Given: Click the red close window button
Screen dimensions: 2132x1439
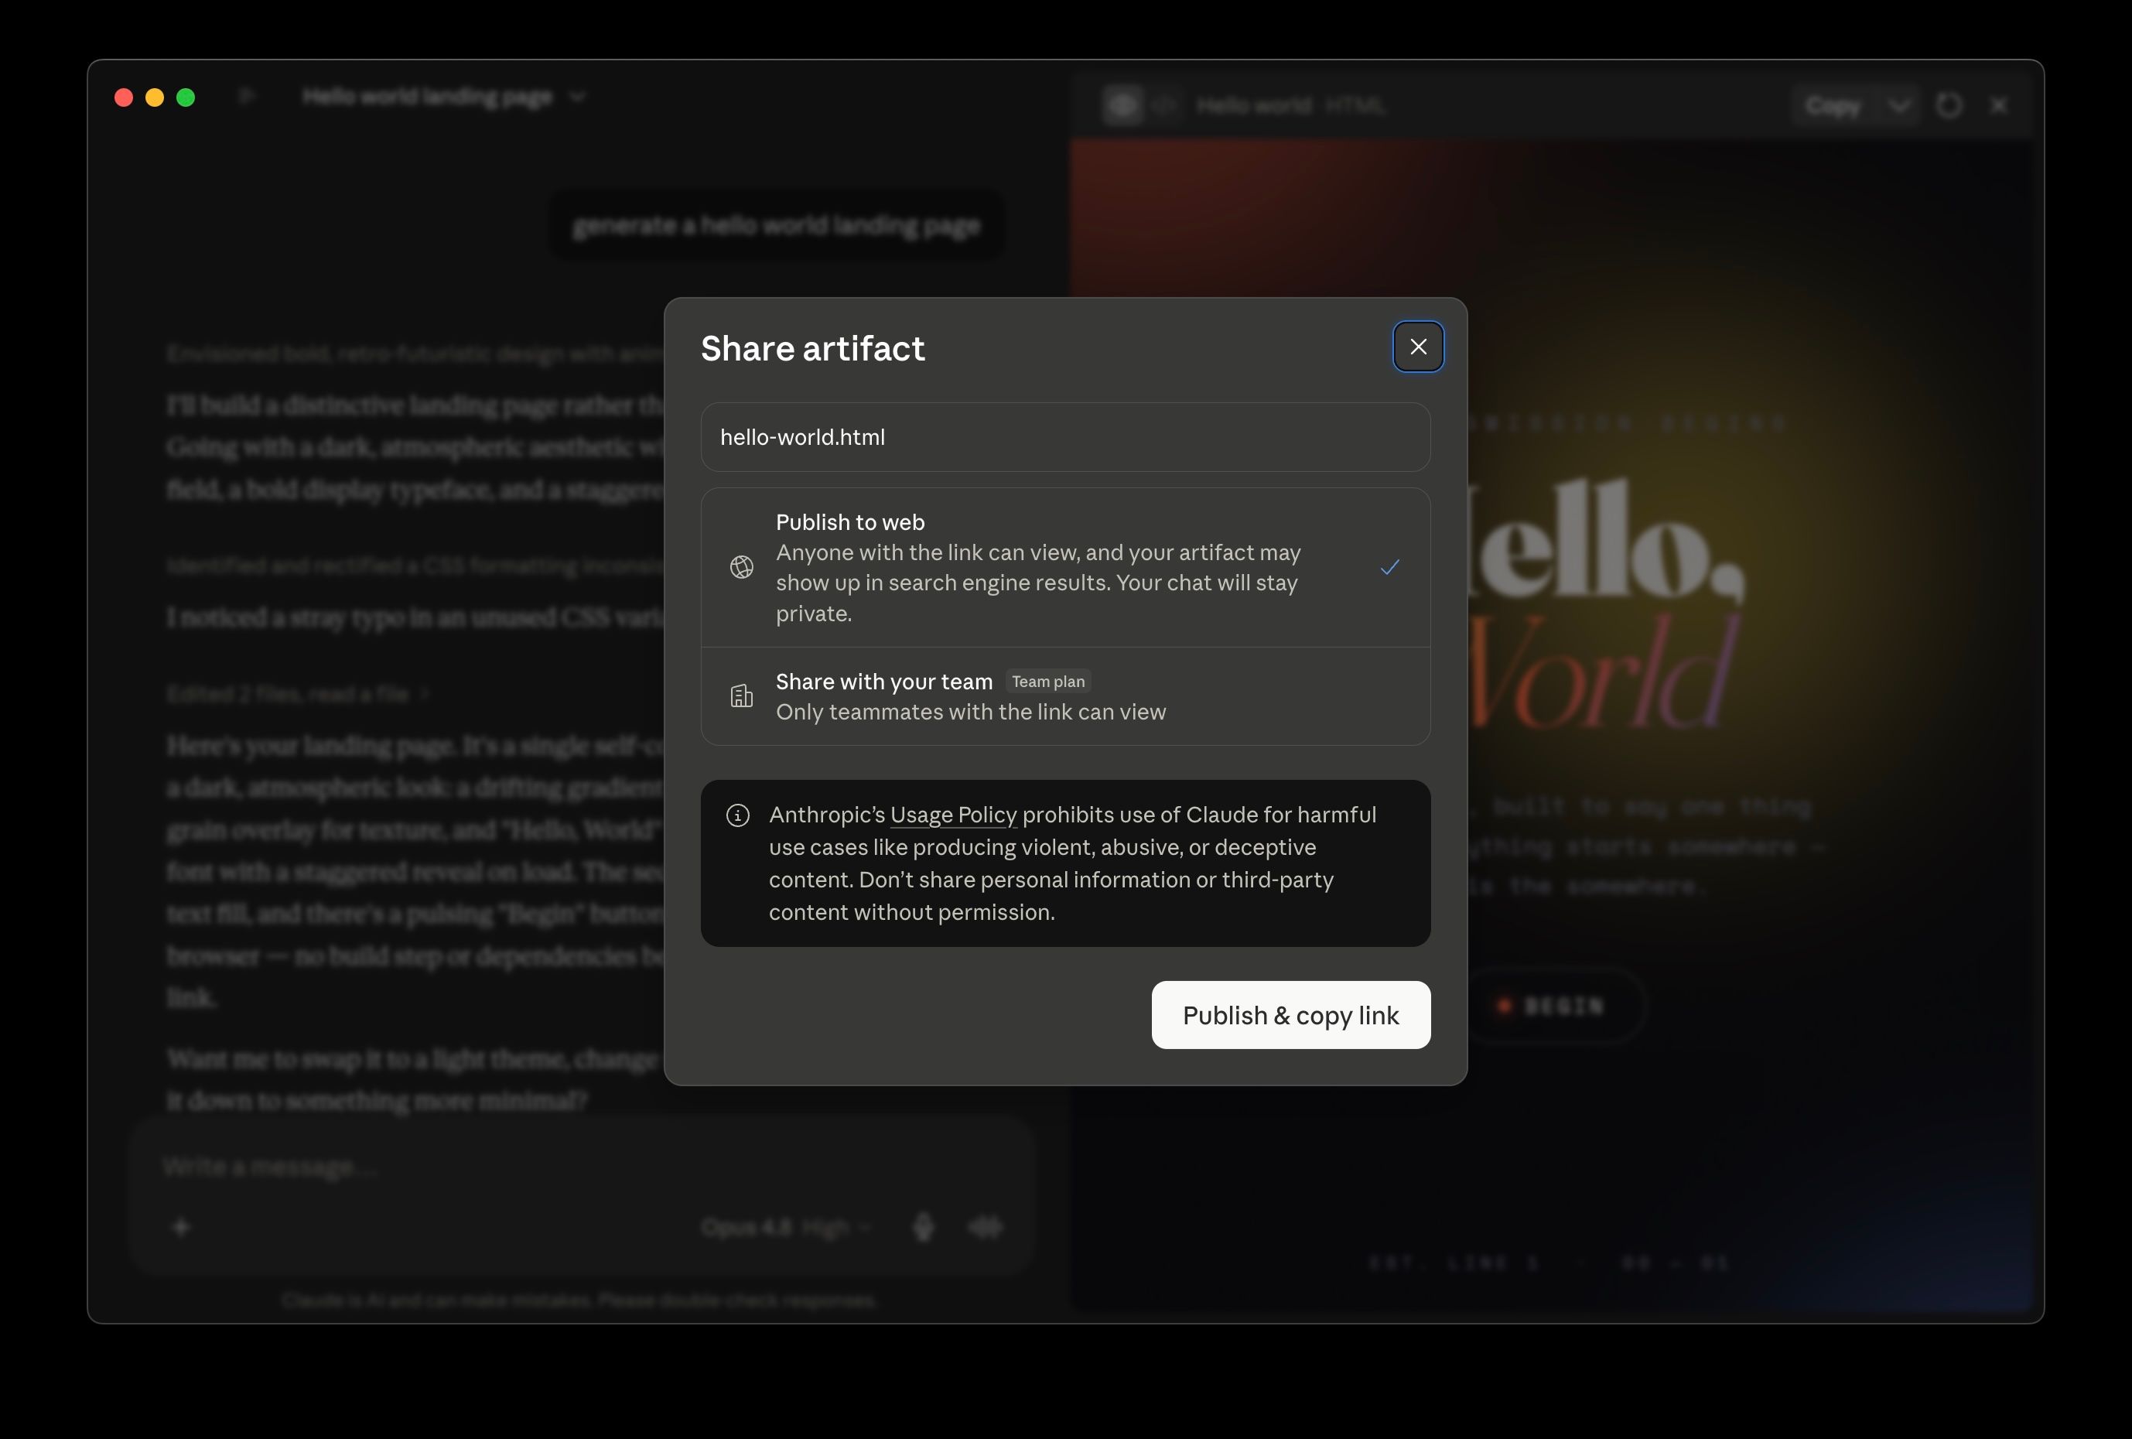Looking at the screenshot, I should tap(124, 97).
